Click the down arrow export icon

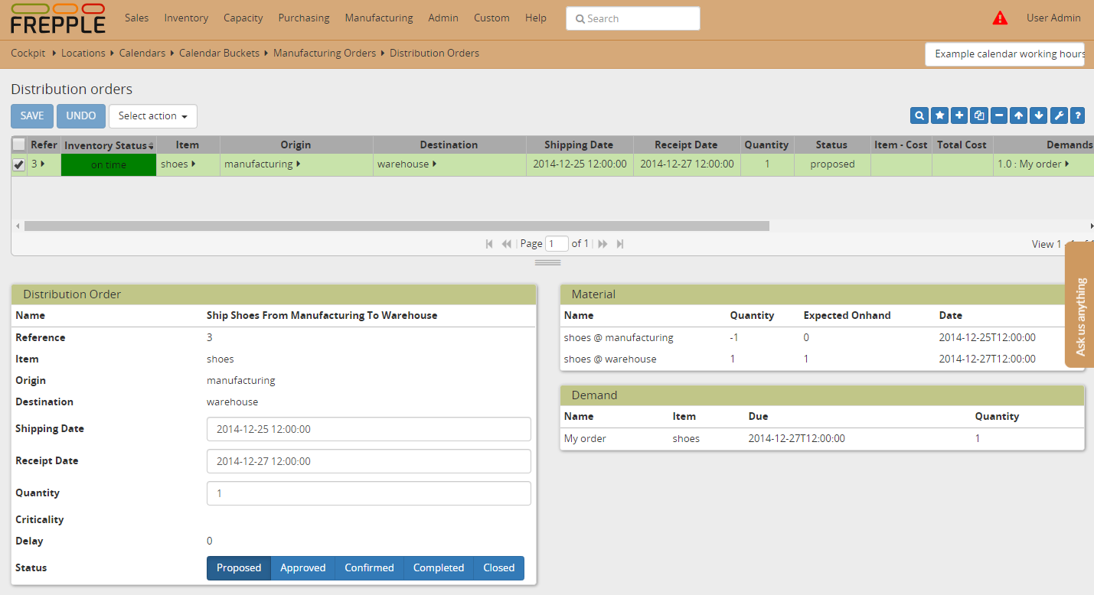(x=1039, y=115)
